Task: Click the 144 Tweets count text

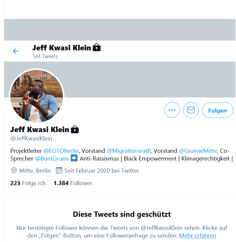Action: pos(45,56)
